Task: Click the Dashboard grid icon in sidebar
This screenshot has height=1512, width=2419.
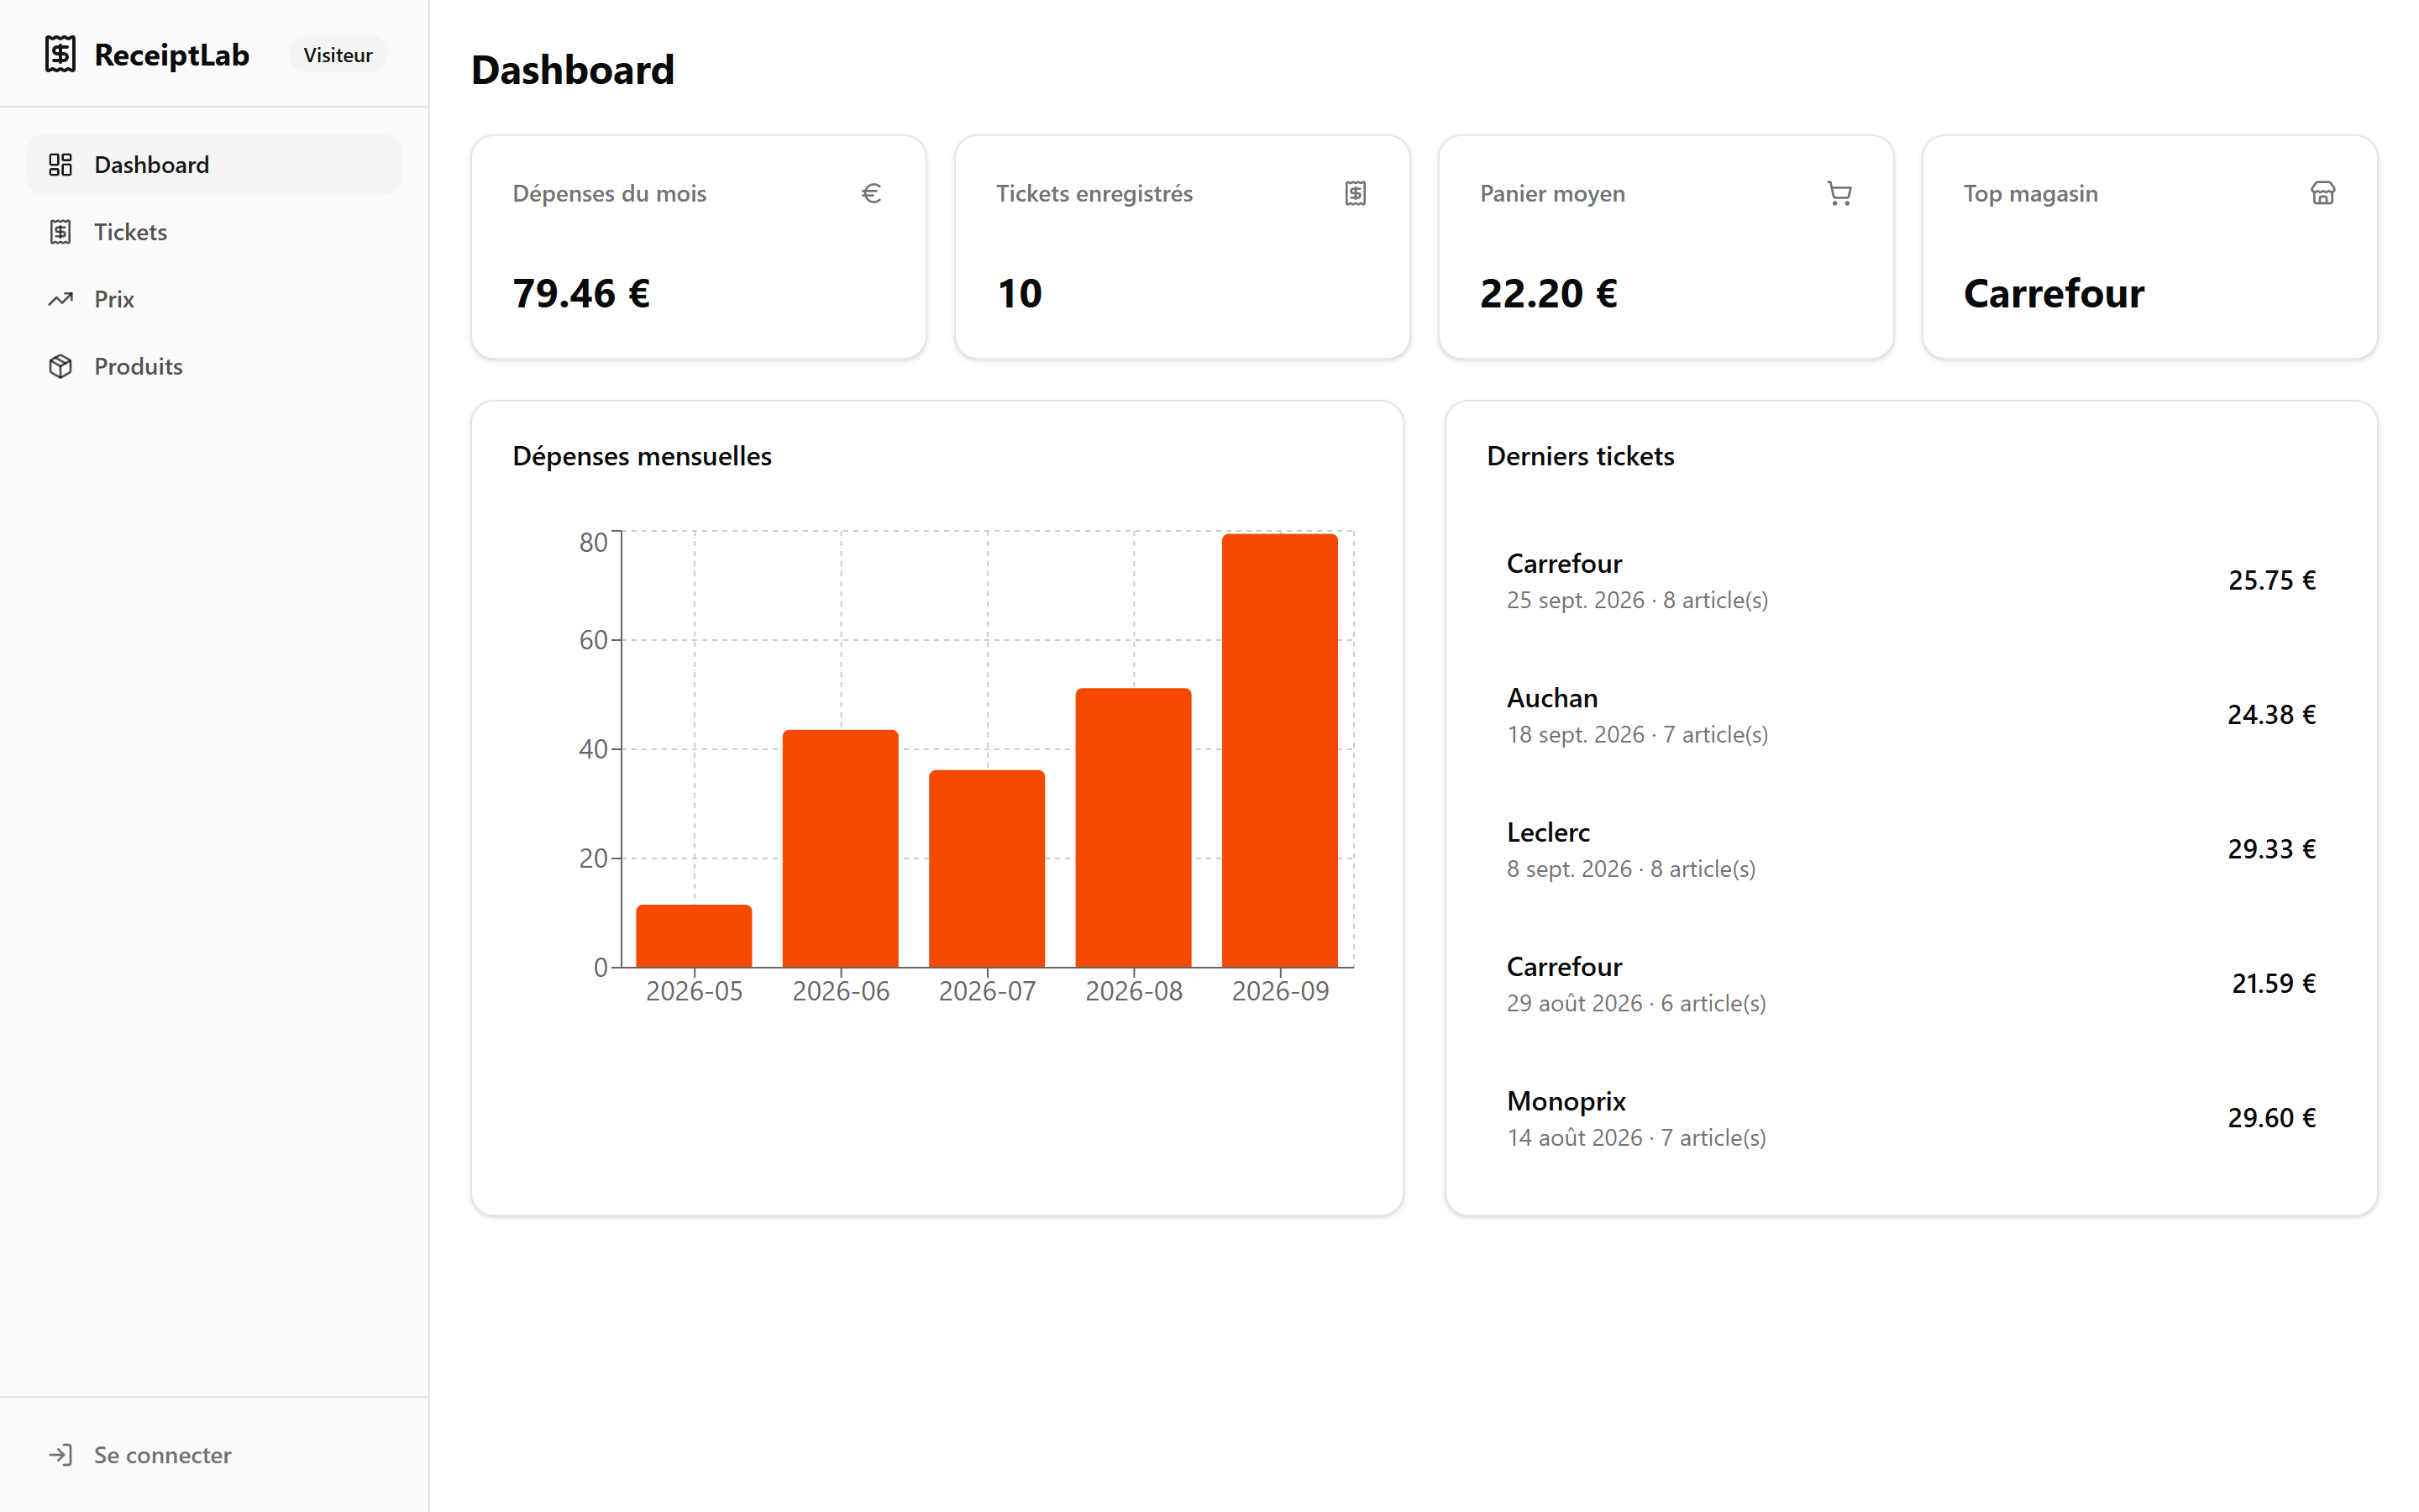Action: coord(60,165)
